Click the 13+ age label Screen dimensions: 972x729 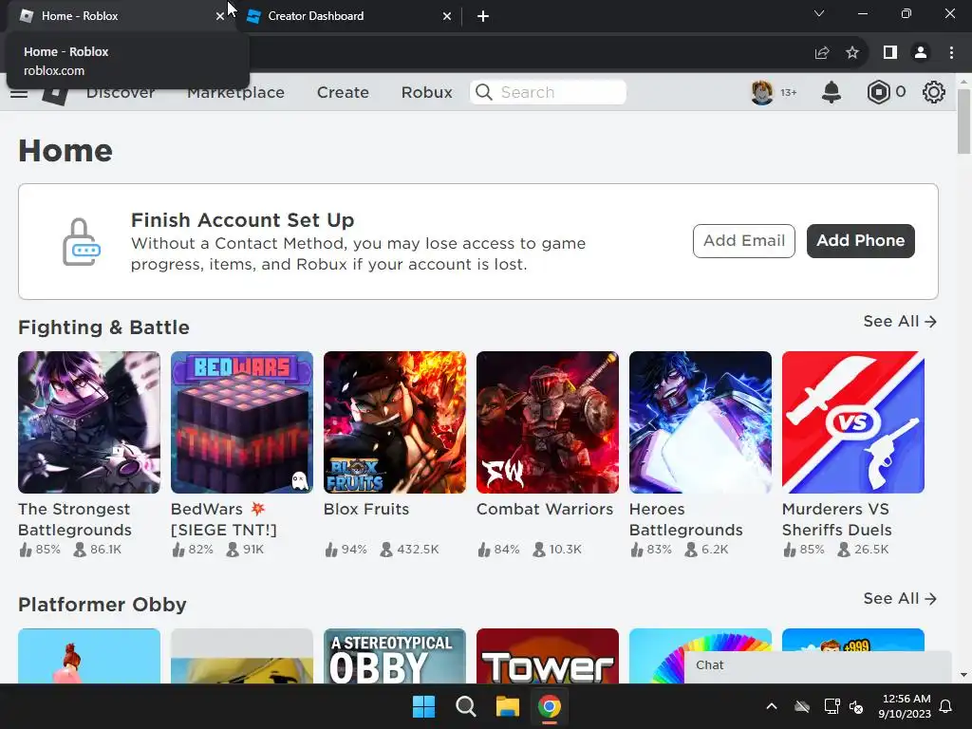789,92
